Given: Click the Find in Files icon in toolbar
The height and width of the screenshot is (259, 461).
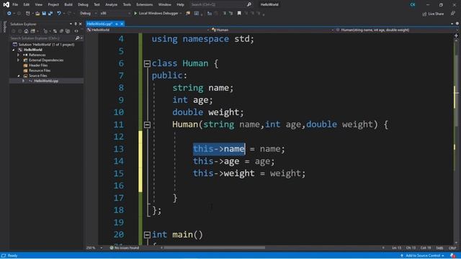Looking at the screenshot, I should tap(188, 13).
